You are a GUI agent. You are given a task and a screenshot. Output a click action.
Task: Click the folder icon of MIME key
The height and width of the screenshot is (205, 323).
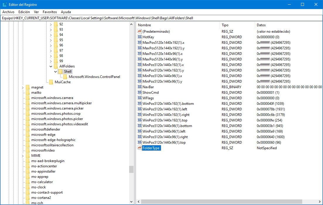[x=28, y=156]
